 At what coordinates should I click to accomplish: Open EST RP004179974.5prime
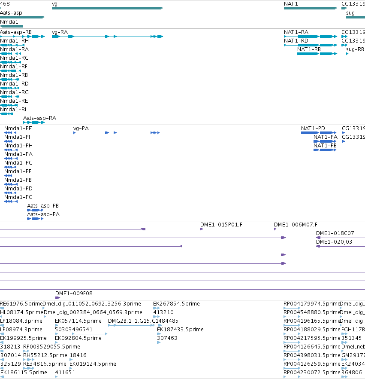[312, 304]
